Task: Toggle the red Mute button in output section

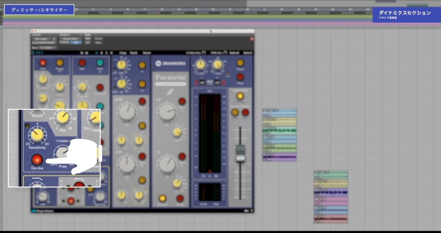Action: (x=240, y=77)
